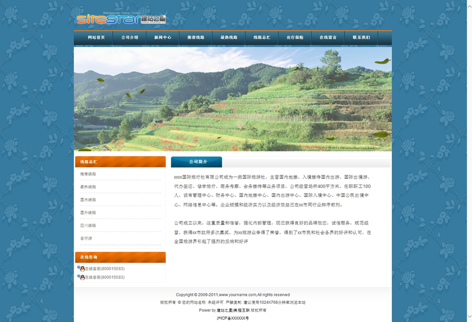Select 线路总汇 in the top navigation bar
This screenshot has height=322, width=472.
[262, 38]
